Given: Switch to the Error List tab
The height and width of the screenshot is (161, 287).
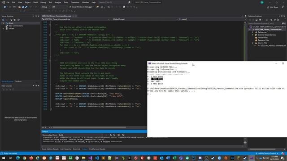Looking at the screenshot, I should [x=77, y=149].
